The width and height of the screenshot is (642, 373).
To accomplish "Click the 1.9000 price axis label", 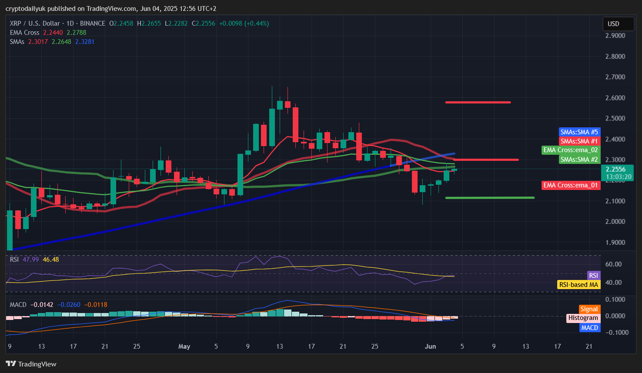I will tap(615, 243).
